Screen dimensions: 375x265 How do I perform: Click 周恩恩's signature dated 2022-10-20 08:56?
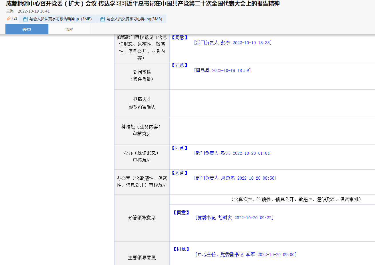(x=235, y=178)
